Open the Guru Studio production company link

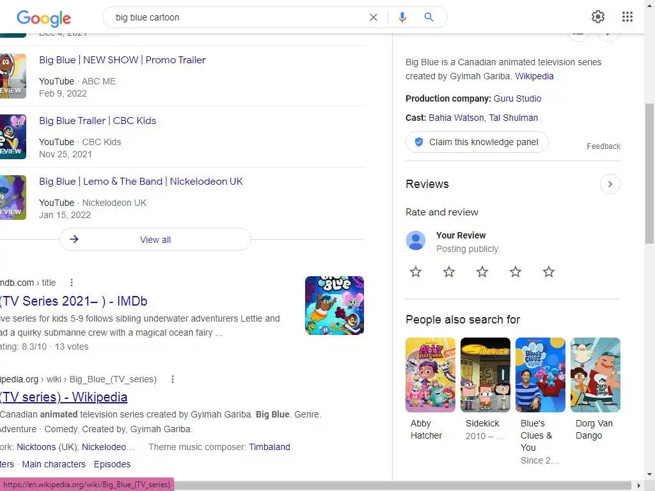[517, 98]
